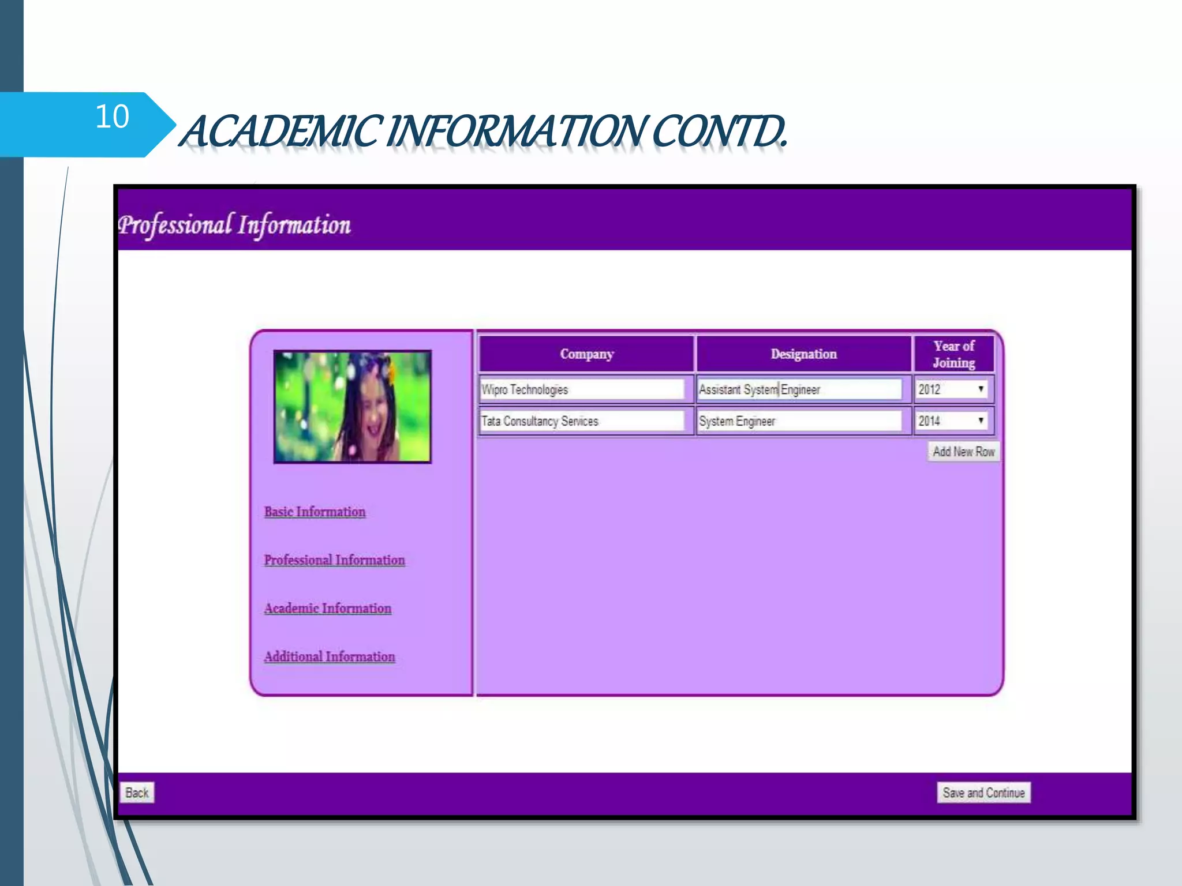Image resolution: width=1182 pixels, height=886 pixels.
Task: Click the Year of Joining column header
Action: [954, 354]
